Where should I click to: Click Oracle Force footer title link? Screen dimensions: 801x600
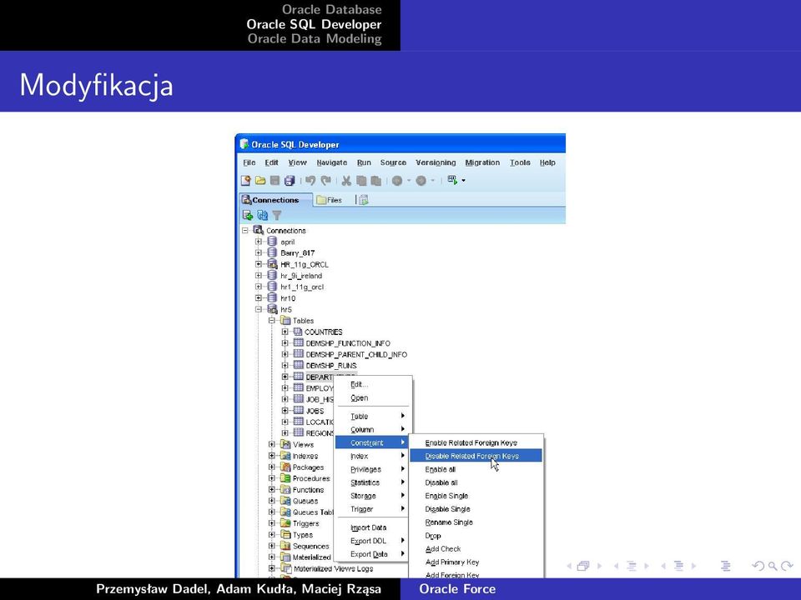coord(457,589)
